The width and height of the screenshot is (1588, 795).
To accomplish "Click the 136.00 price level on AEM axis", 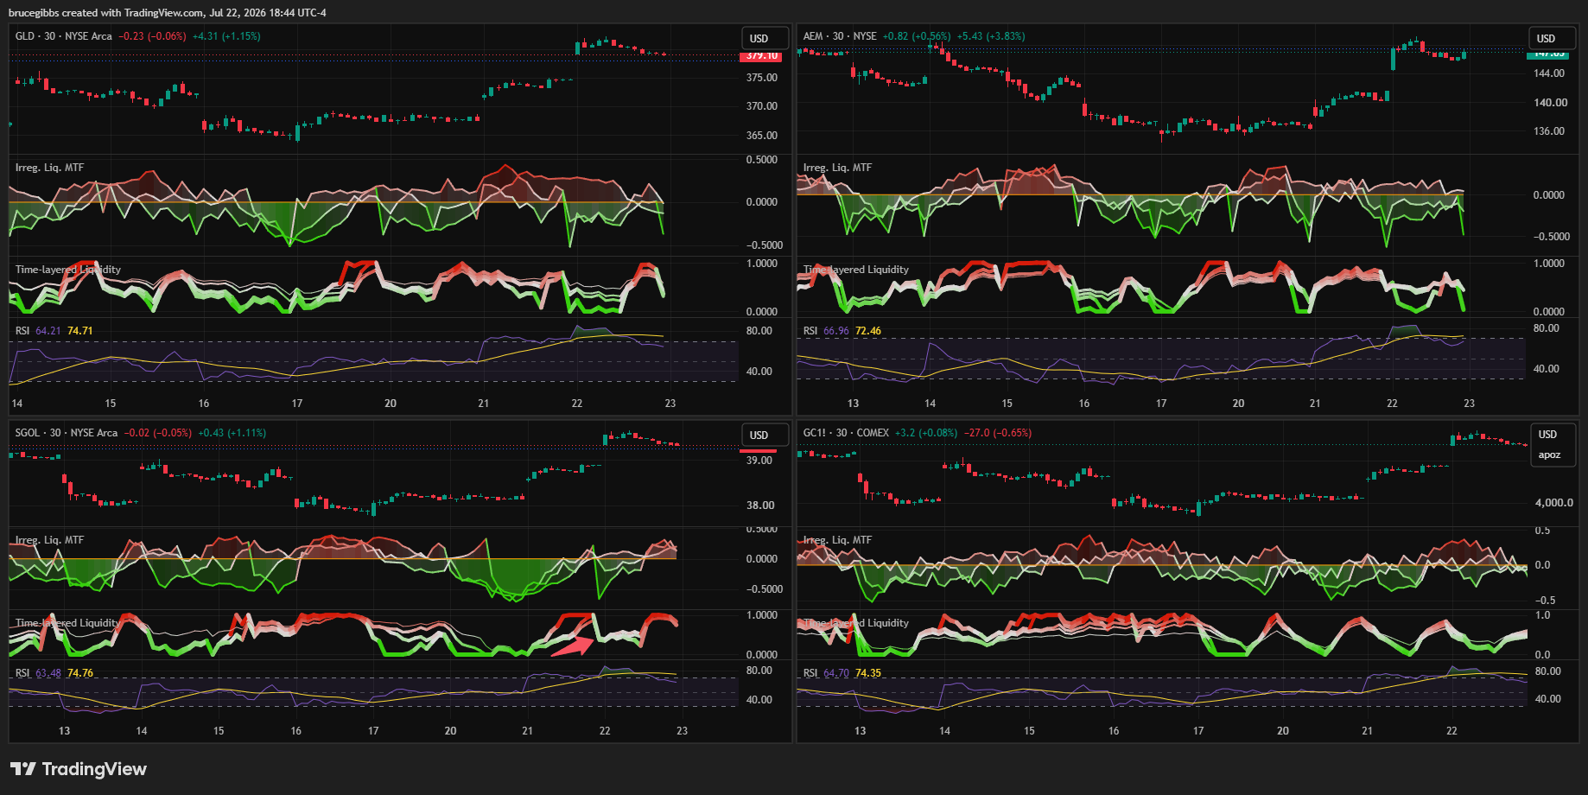I will click(x=1549, y=131).
